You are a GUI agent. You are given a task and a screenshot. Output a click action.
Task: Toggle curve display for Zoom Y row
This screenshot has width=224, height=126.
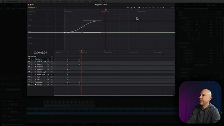(x=29, y=64)
